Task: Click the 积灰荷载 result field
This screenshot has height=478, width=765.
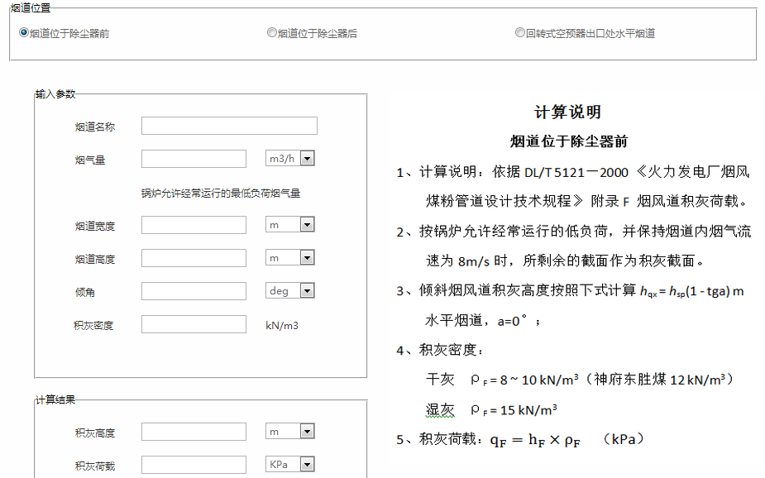Action: tap(194, 465)
